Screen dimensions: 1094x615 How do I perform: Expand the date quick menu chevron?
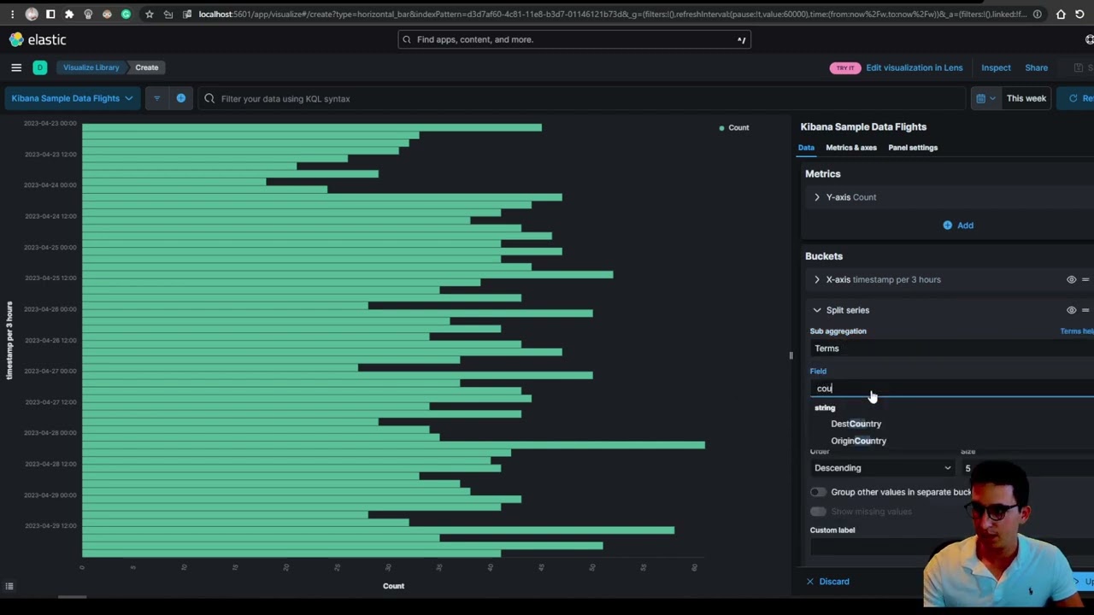coord(992,98)
